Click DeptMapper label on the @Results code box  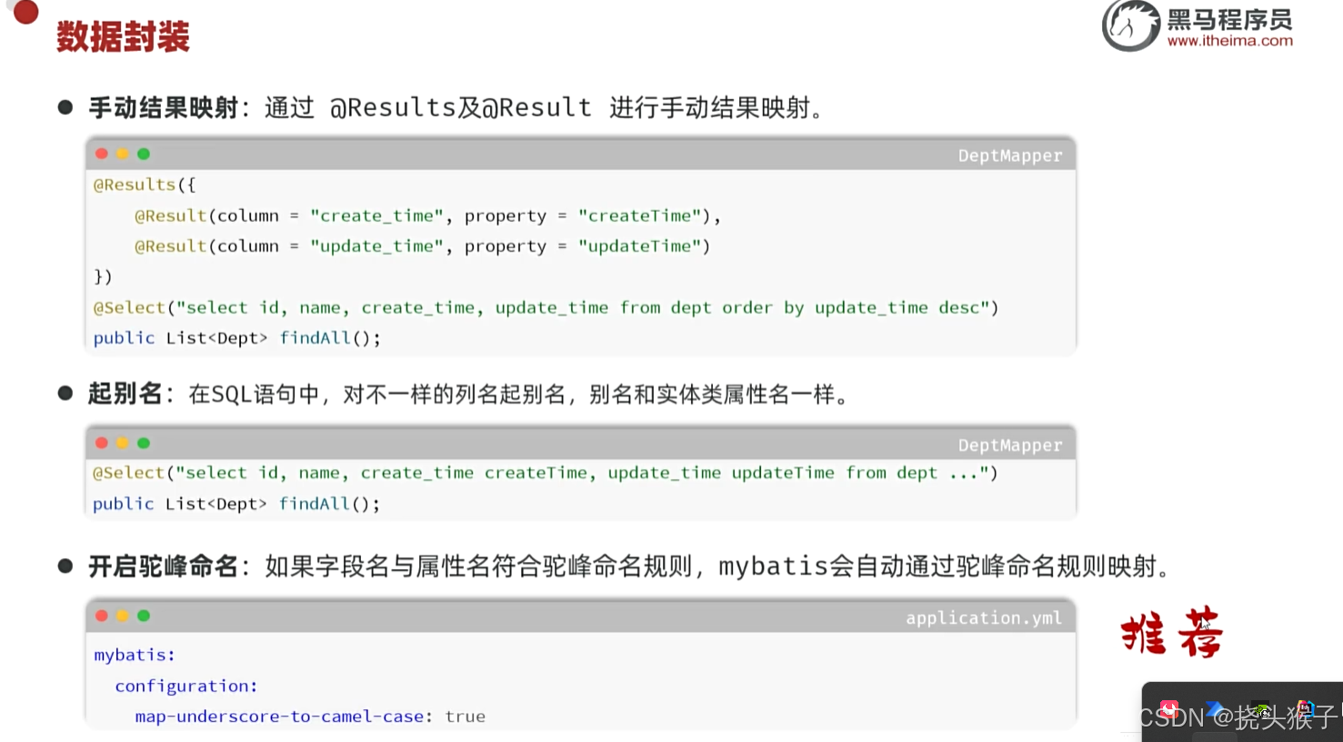tap(1010, 155)
